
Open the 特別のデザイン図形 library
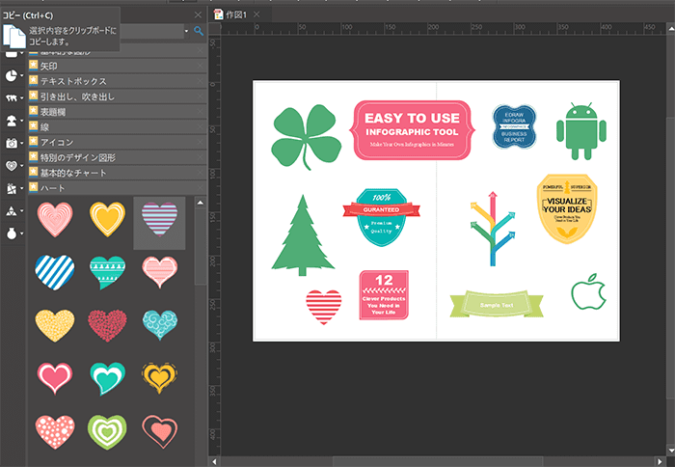click(x=117, y=157)
